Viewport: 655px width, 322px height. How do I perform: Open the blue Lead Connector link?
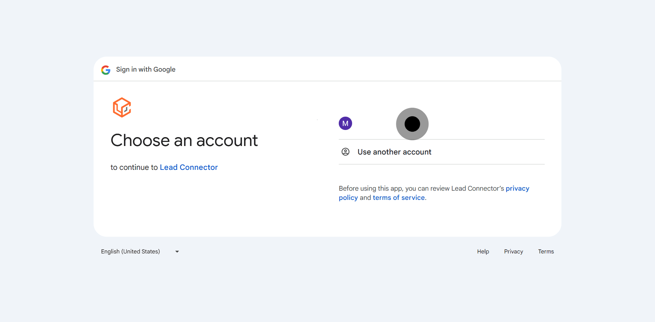click(189, 167)
